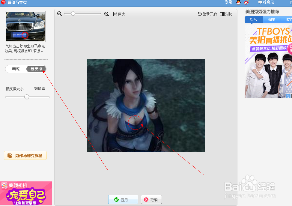Click the zoom level slider handle
The image size is (292, 206).
tap(73, 13)
